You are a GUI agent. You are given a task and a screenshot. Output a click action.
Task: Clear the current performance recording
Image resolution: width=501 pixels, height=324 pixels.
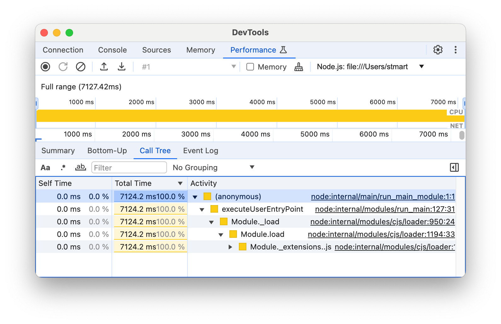(x=81, y=67)
